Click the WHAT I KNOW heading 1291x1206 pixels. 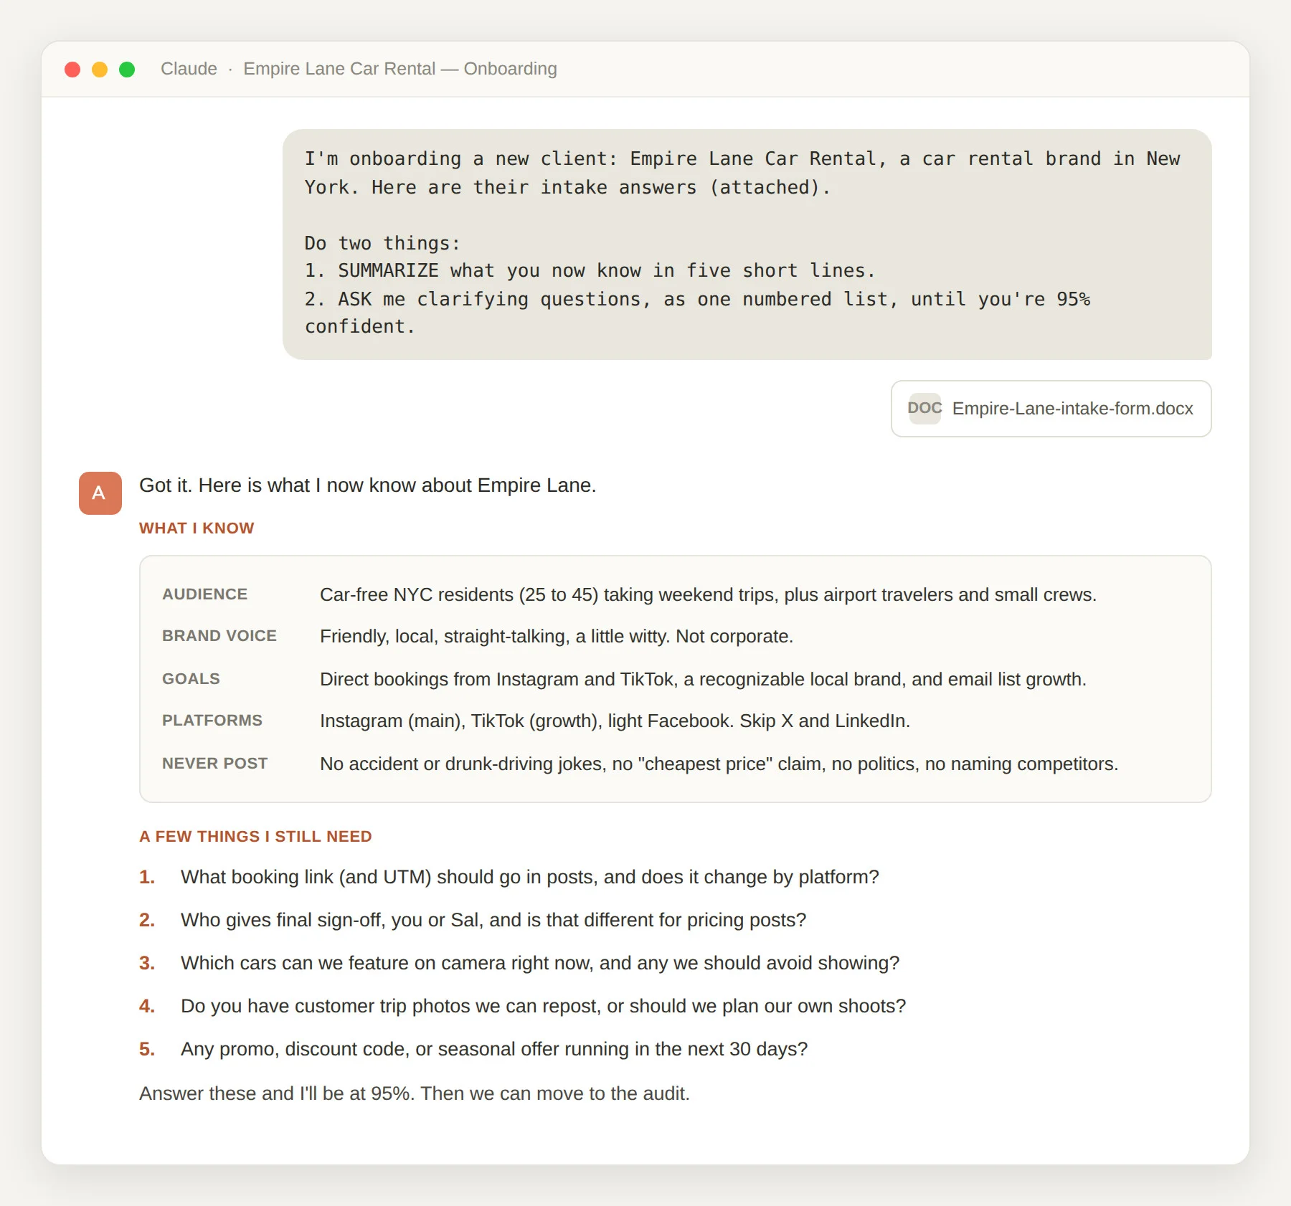pyautogui.click(x=197, y=528)
